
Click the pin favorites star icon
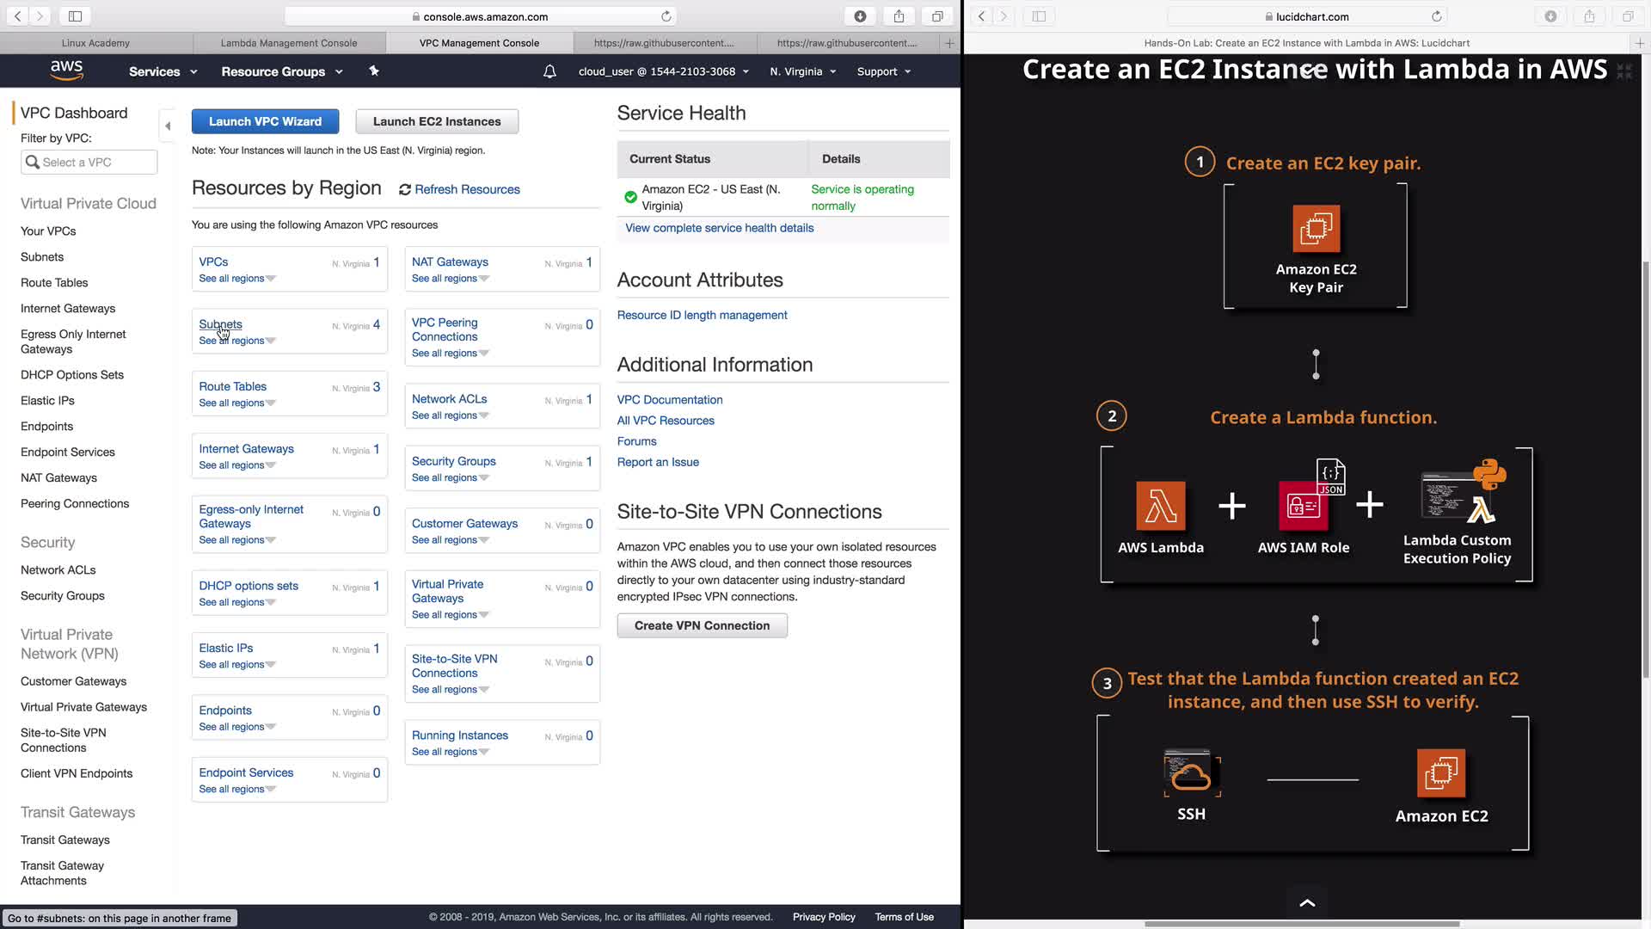[374, 71]
